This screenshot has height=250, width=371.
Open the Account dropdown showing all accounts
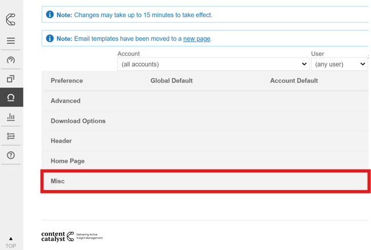[x=213, y=64]
